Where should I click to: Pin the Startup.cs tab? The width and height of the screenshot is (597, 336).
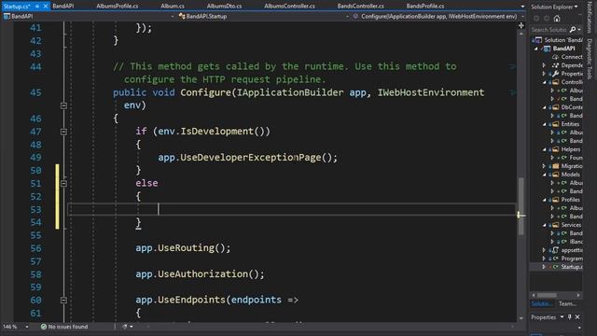(x=37, y=7)
